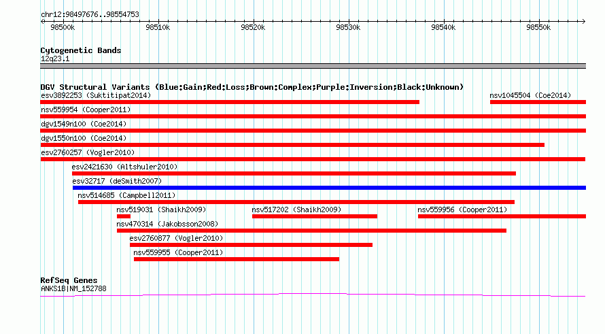
Task: Click the Cytogenetic Bands track heading
Action: 81,50
